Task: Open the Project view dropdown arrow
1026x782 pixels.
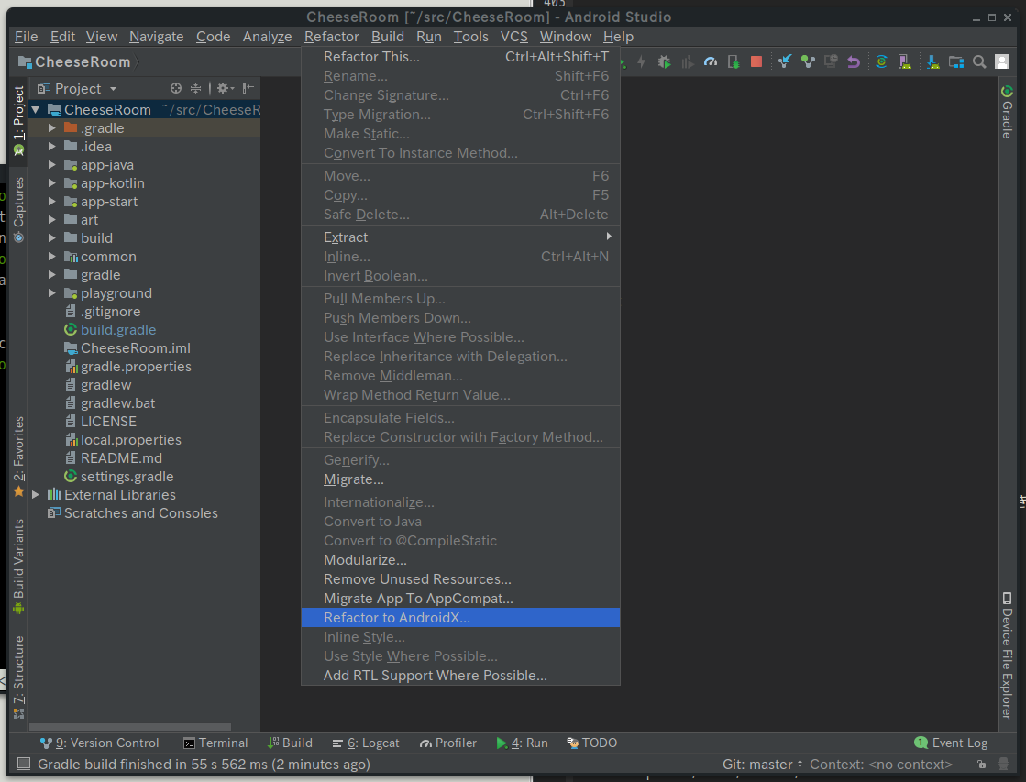Action: coord(113,88)
